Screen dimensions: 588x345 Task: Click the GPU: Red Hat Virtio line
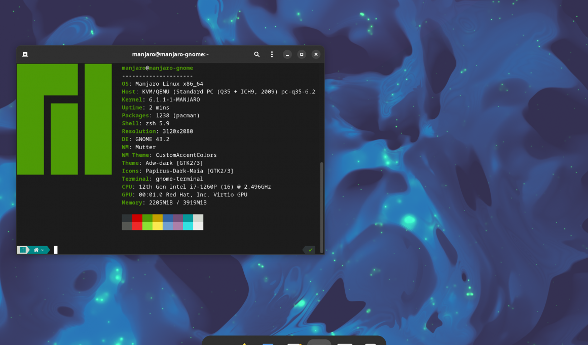click(185, 194)
